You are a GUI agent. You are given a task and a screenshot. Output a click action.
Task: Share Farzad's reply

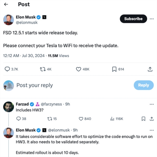click(151, 119)
